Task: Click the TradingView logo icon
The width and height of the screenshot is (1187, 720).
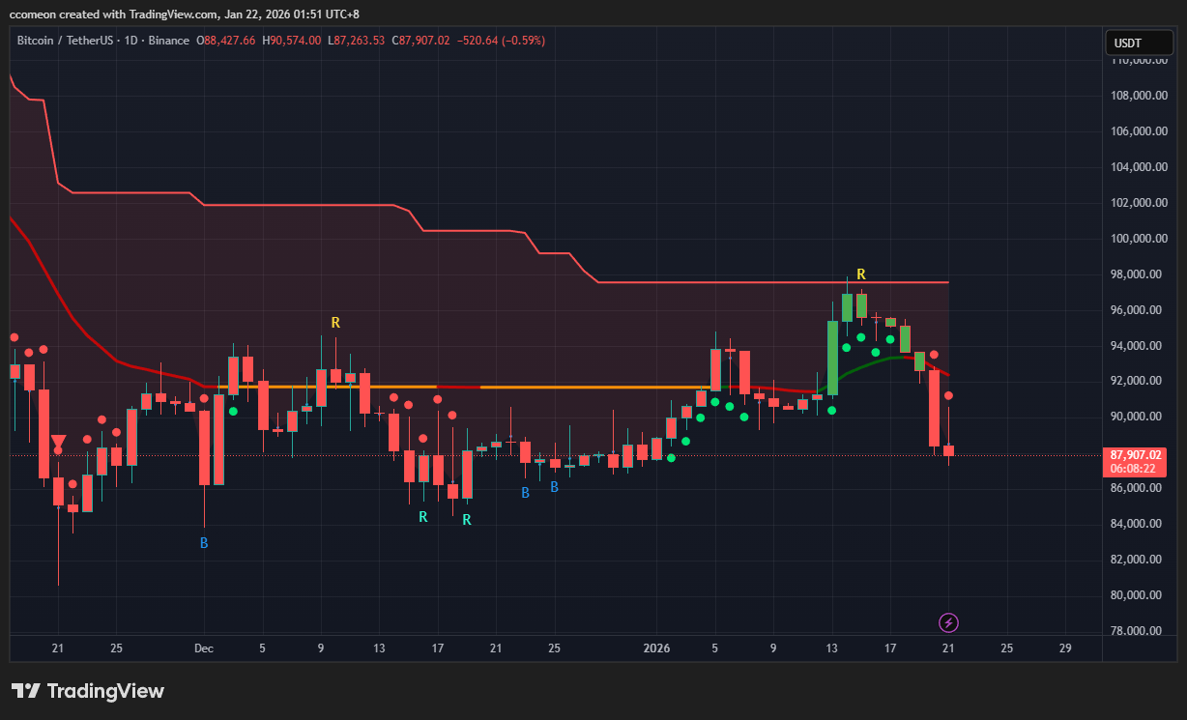Action: 26,691
